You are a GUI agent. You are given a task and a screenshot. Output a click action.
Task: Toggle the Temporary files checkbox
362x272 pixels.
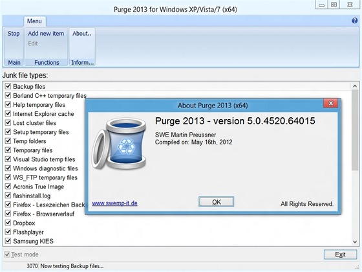click(8, 150)
